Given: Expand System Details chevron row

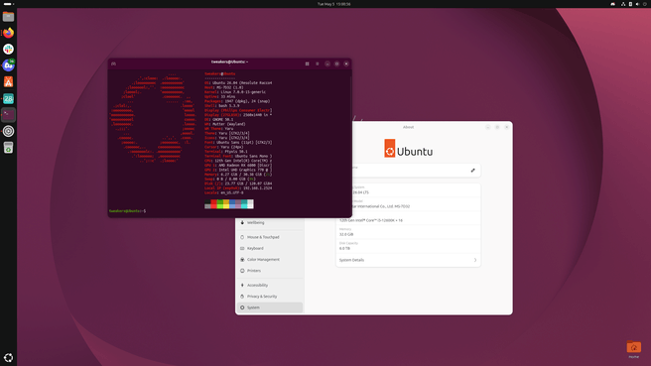Looking at the screenshot, I should point(408,260).
